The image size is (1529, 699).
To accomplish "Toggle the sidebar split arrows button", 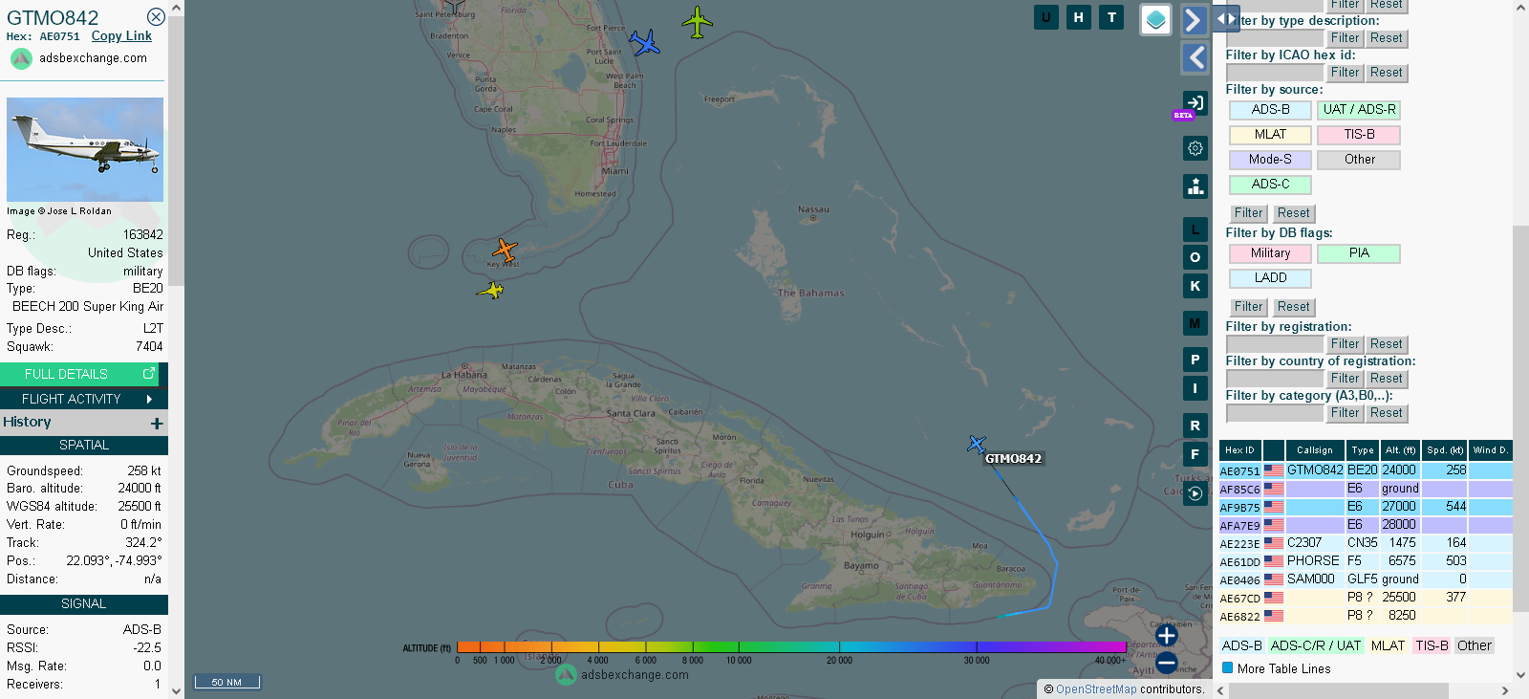I will (x=1226, y=18).
